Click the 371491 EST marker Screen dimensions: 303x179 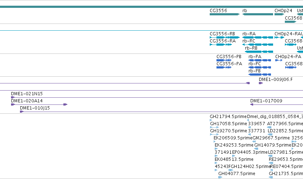click(x=216, y=156)
